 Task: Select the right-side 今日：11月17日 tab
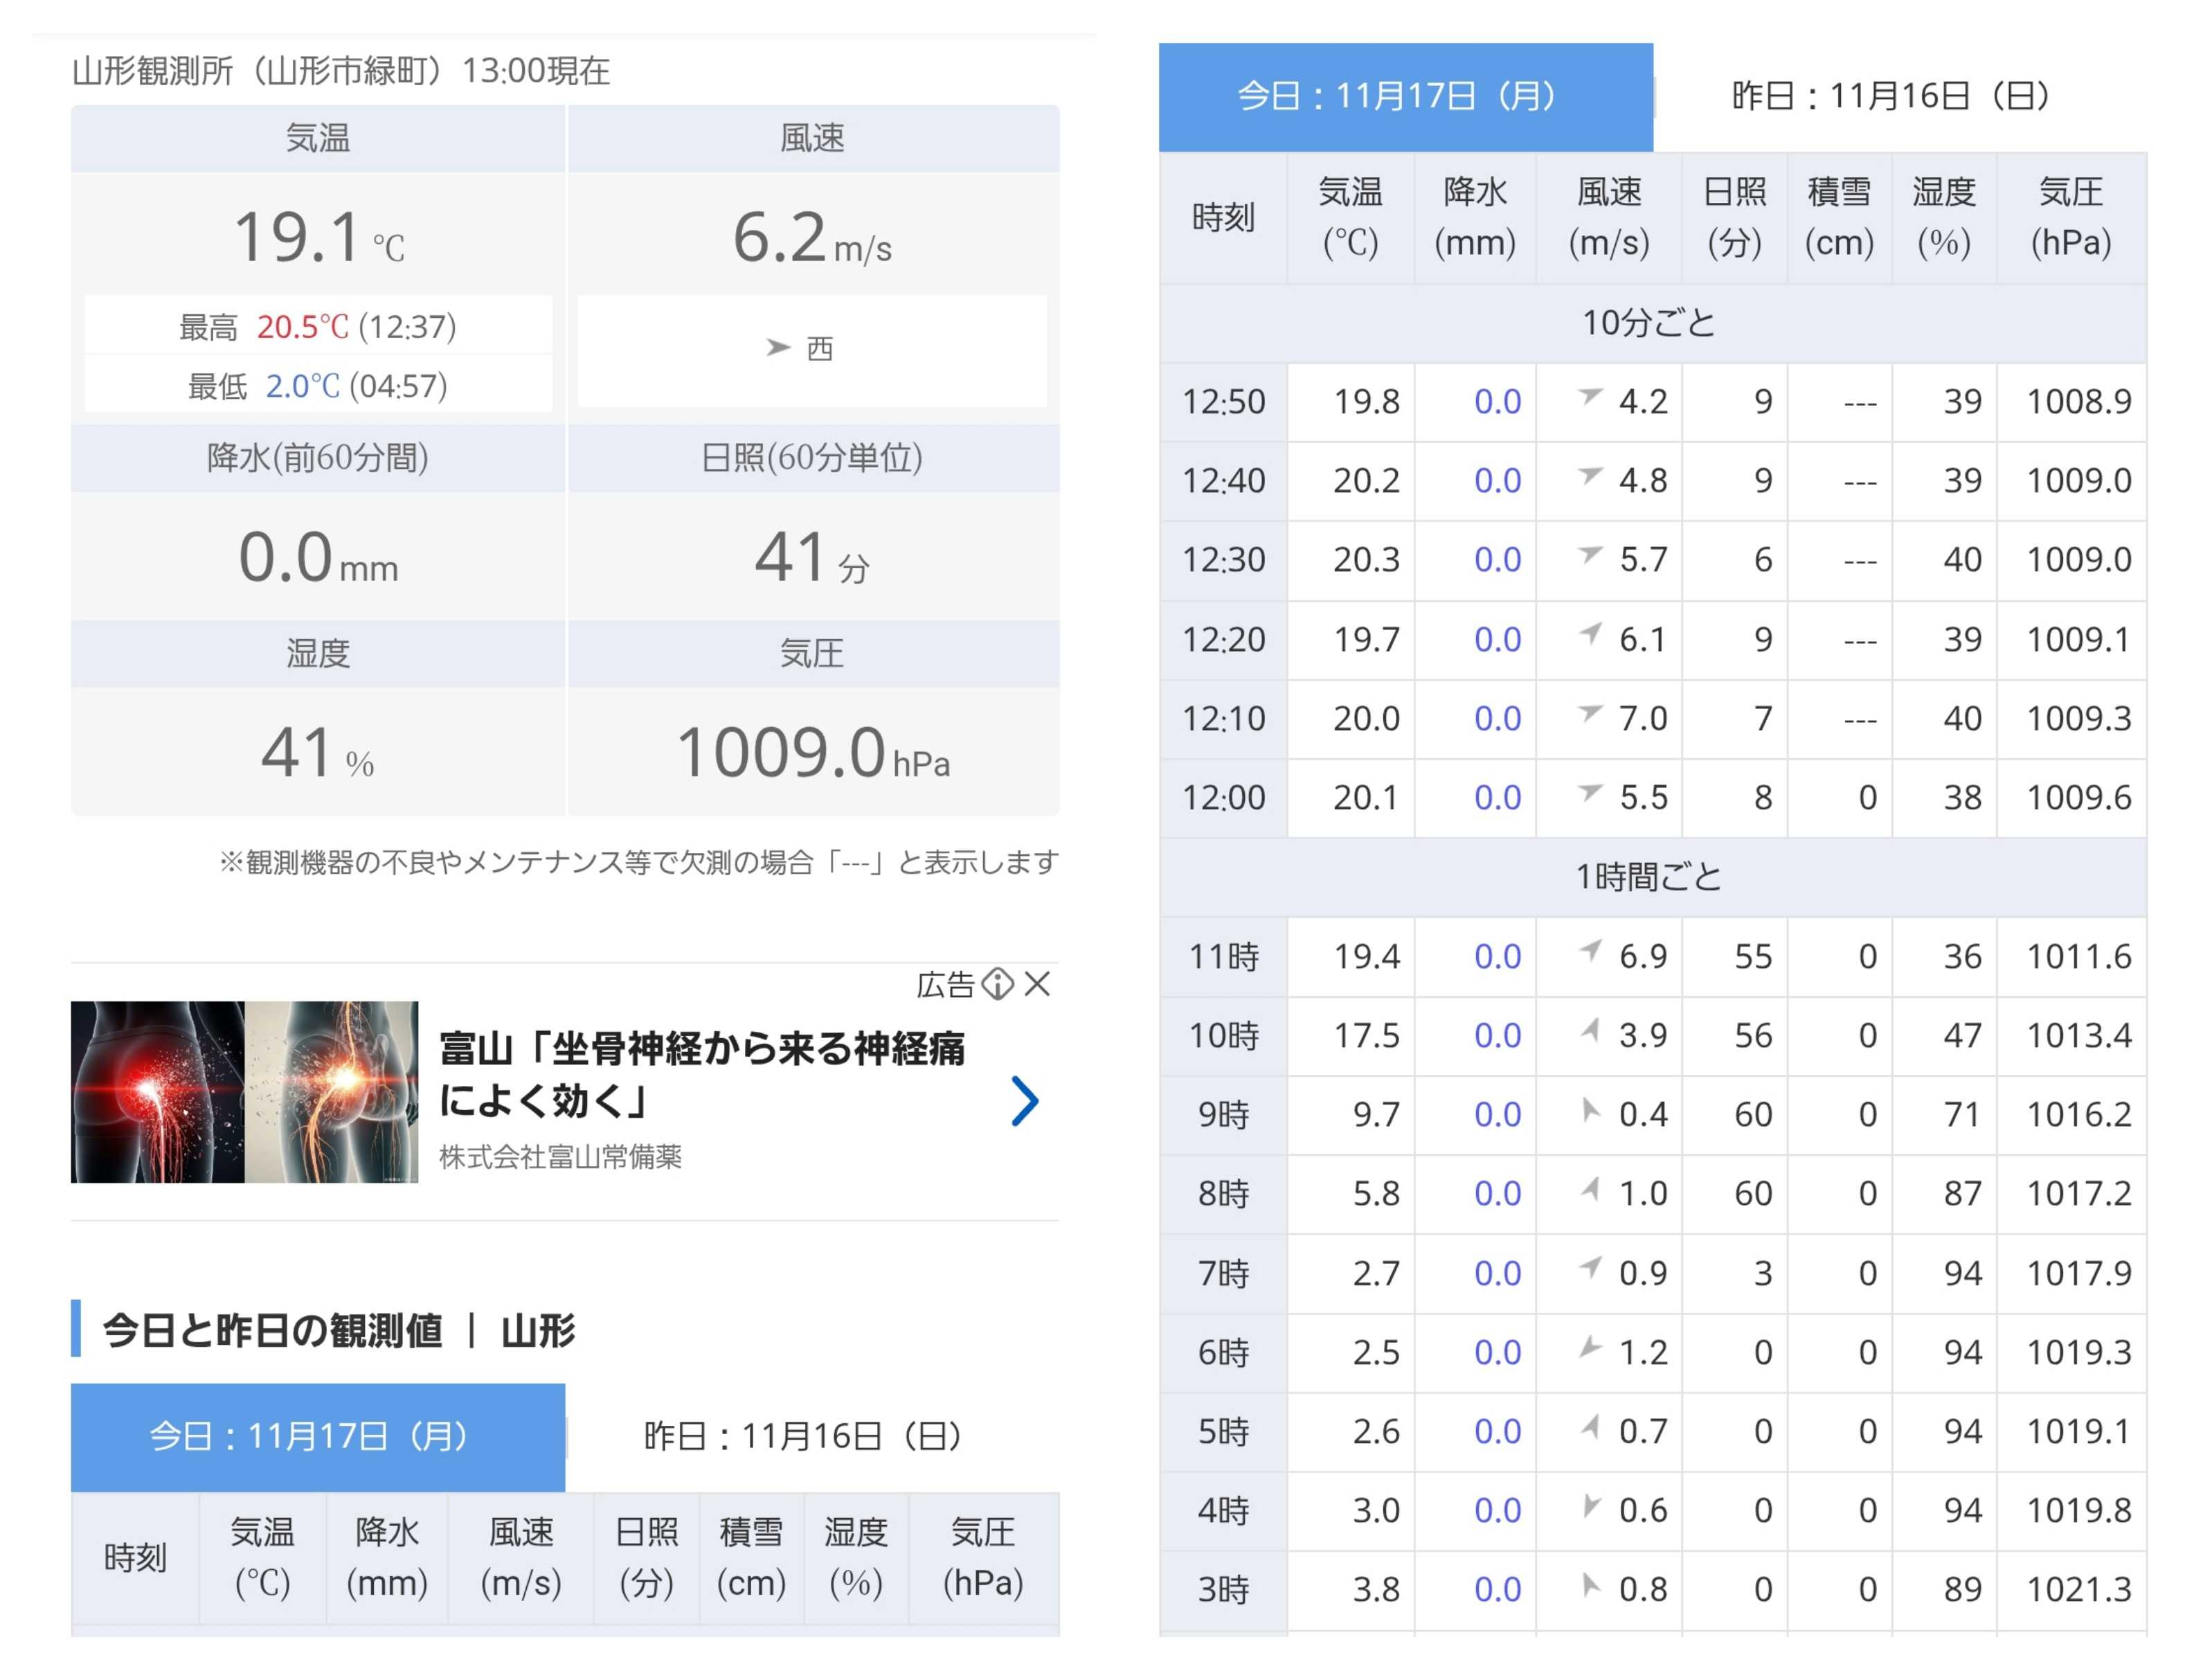[x=1405, y=97]
